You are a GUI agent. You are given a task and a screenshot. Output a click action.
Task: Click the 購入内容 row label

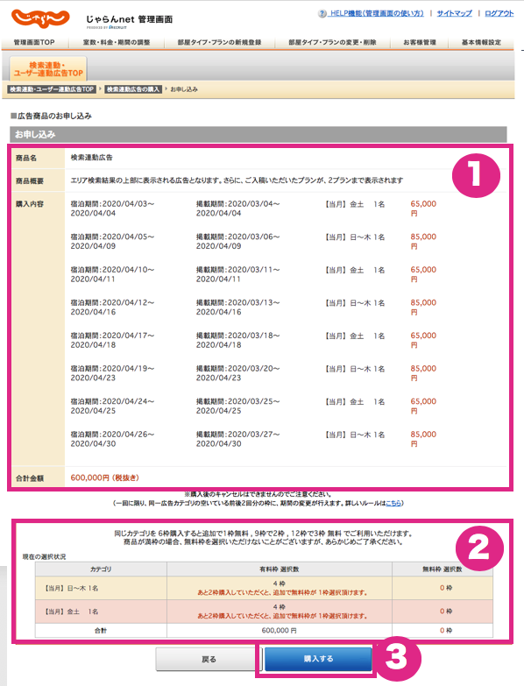click(30, 204)
